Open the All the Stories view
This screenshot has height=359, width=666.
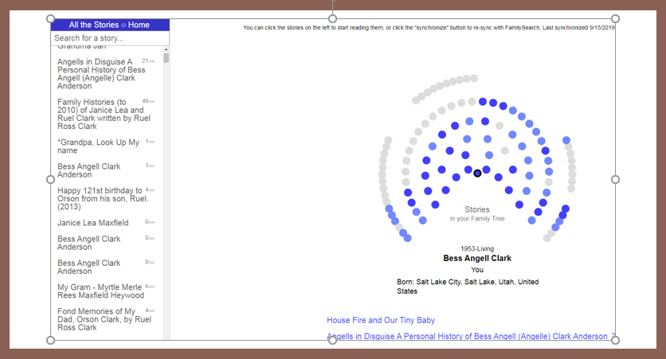(94, 25)
